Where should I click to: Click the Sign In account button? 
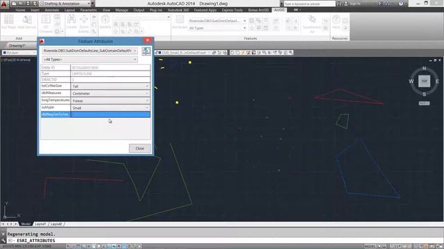pos(353,3)
